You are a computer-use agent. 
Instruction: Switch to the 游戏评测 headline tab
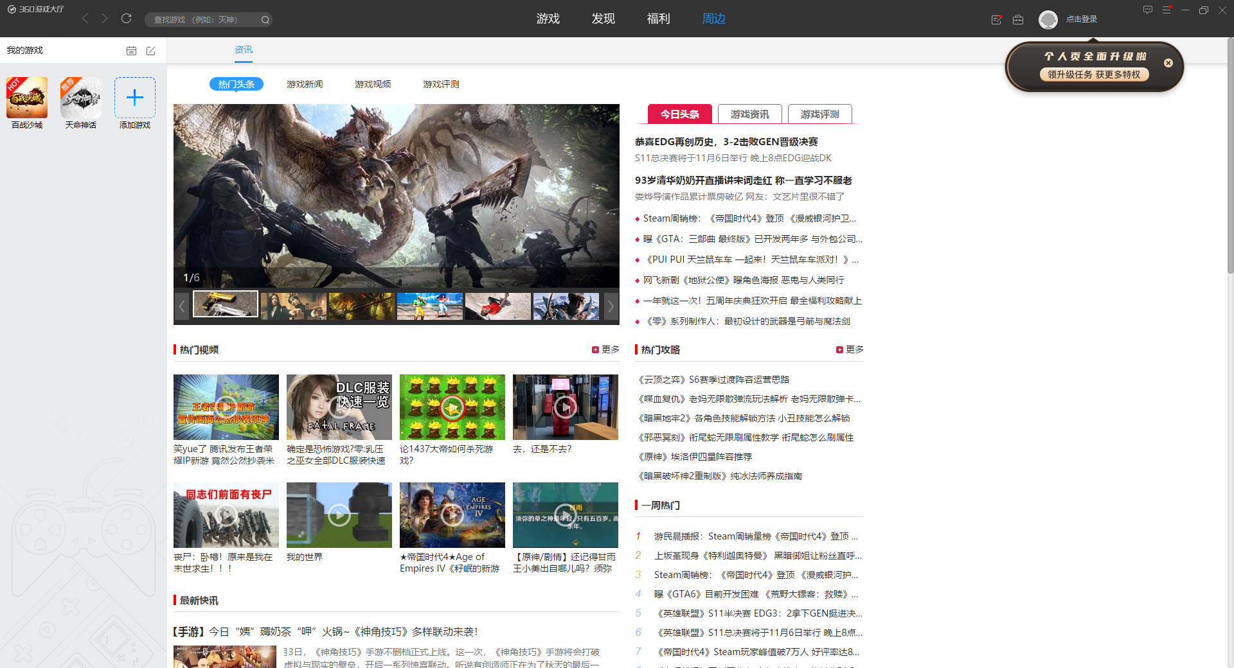tap(819, 115)
